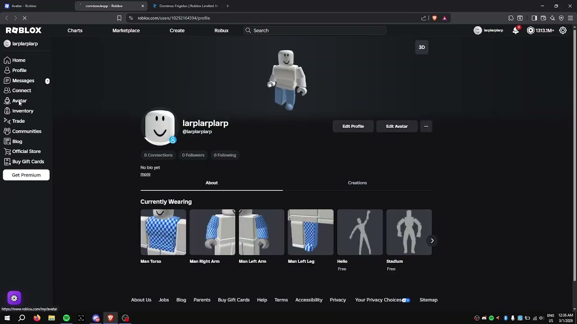The image size is (577, 324).
Task: Open File Explorer from the taskbar
Action: pos(51,318)
